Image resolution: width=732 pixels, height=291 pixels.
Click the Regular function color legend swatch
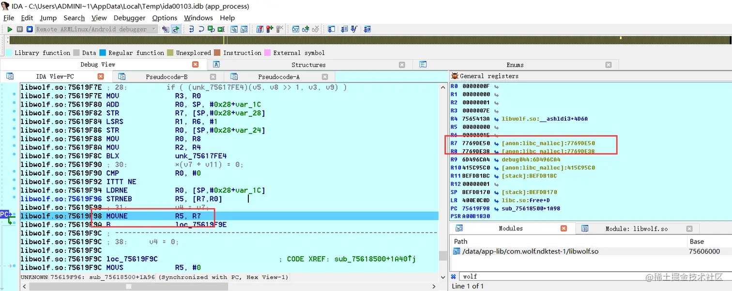[103, 53]
